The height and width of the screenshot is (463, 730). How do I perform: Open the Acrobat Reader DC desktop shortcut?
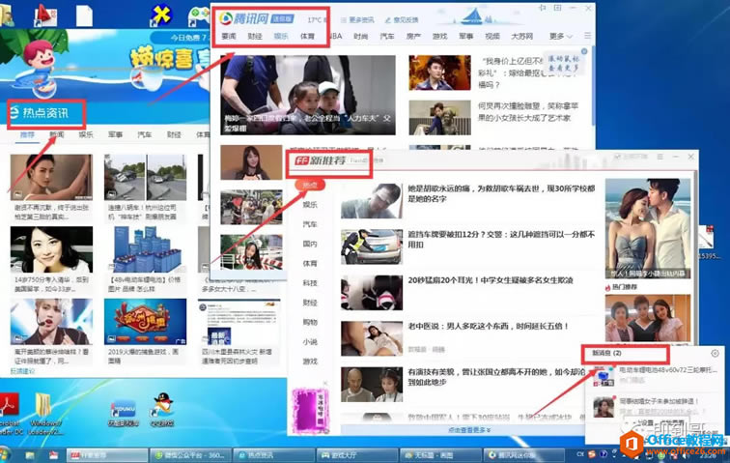11,413
